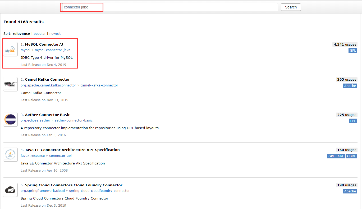Click the Spring Cloud leaf logo icon
Viewport: 362px width, 209px height.
coord(11,190)
